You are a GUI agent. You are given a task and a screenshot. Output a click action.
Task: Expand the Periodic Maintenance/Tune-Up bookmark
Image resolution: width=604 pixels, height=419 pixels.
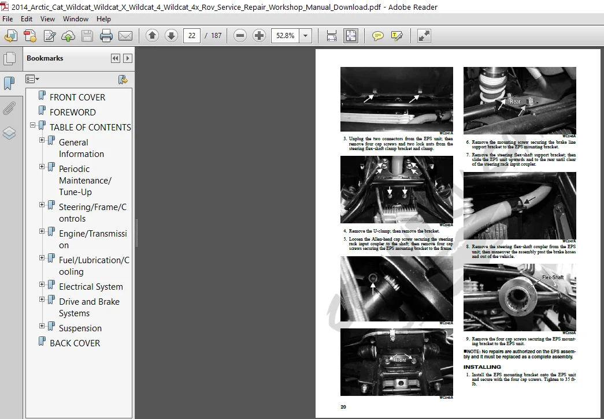pos(42,167)
